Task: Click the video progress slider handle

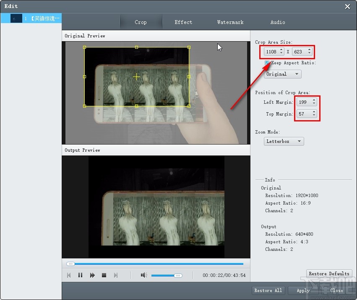Action: (x=70, y=264)
